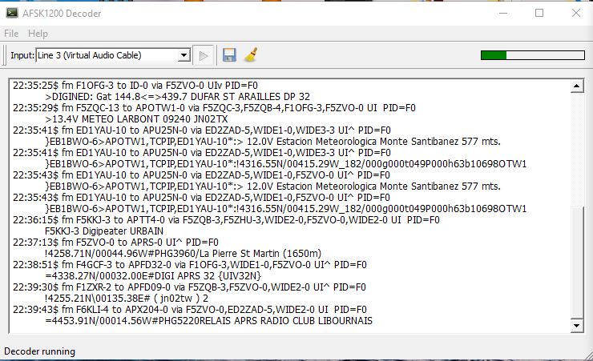Screen dimensions: 593x361
Task: Click the 22:36:15 F5KKJ-3 to APTT4-0 line
Action: (226, 220)
